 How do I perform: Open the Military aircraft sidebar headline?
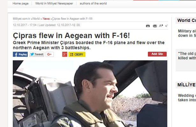coord(187,33)
